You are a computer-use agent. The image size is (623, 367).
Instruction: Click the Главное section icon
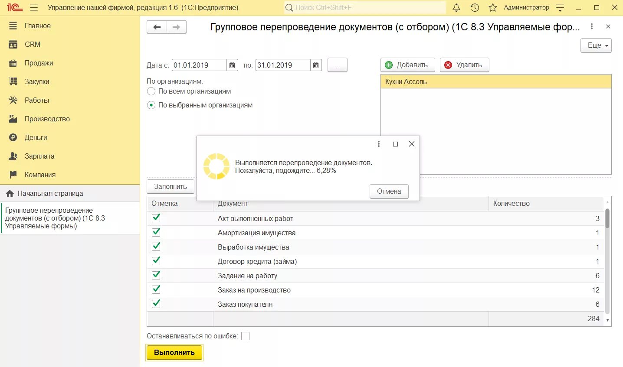[x=13, y=26]
